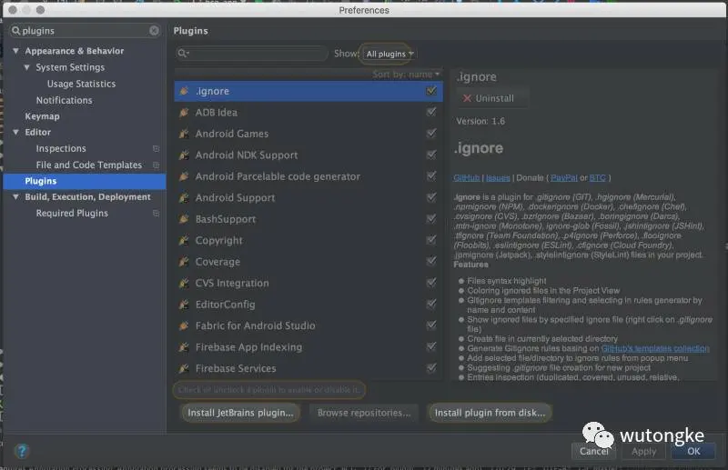This screenshot has width=728, height=470.
Task: Uncheck the ADB Idea plugin
Action: tap(431, 112)
